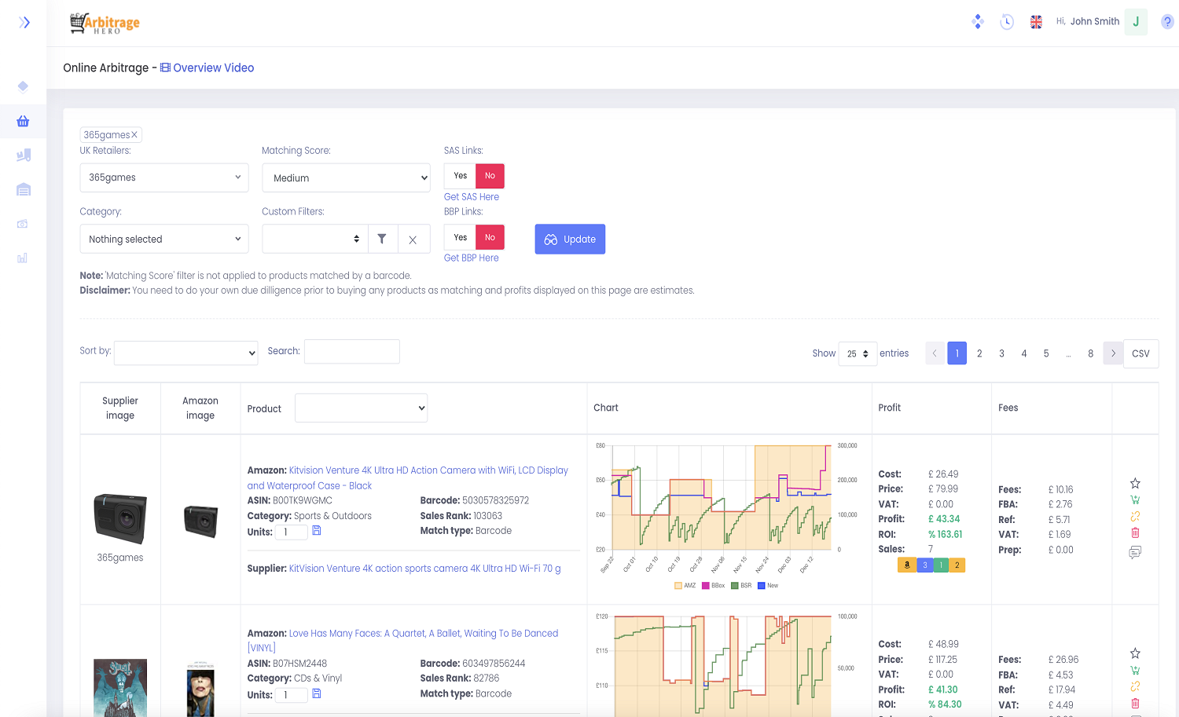1179x717 pixels.
Task: Open the Sort by dropdown
Action: [186, 353]
